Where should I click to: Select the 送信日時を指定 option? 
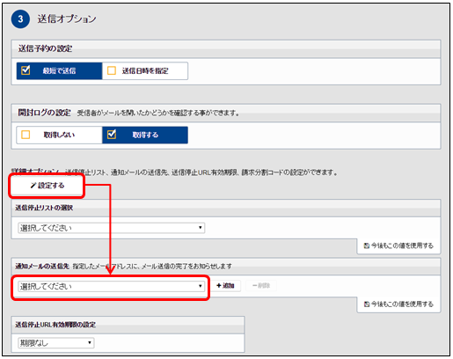145,70
